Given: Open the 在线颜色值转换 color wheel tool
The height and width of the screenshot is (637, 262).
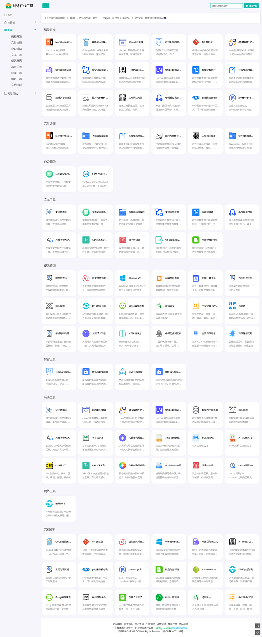Looking at the screenshot, I should coord(122,465).
